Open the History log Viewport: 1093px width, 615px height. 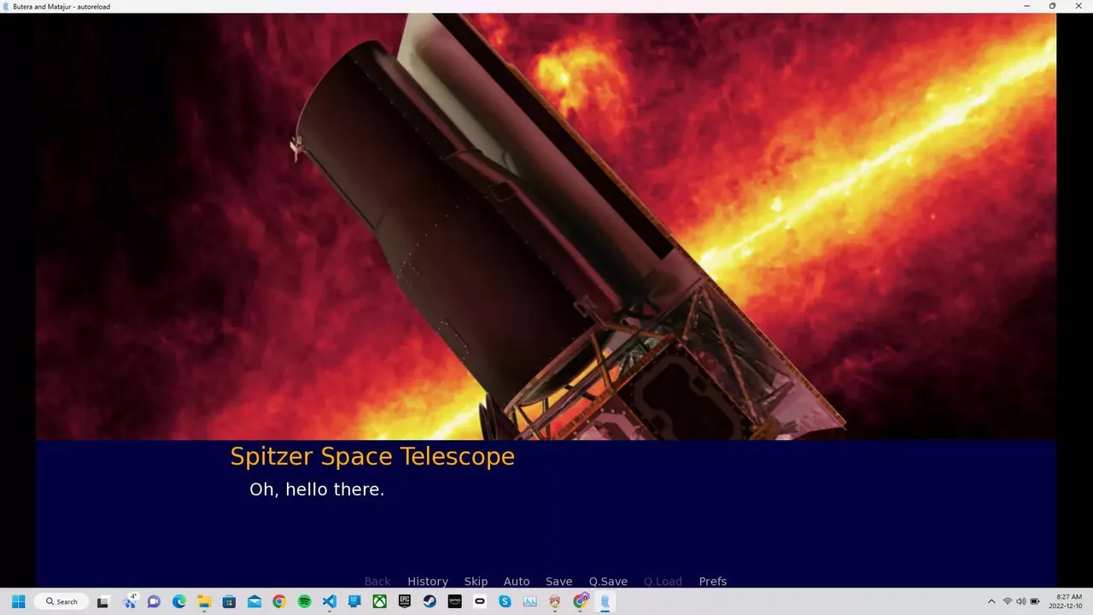tap(427, 582)
